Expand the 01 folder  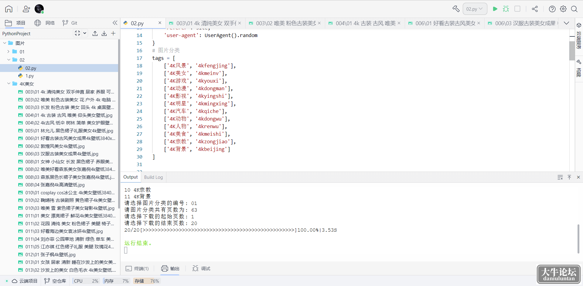[9, 52]
